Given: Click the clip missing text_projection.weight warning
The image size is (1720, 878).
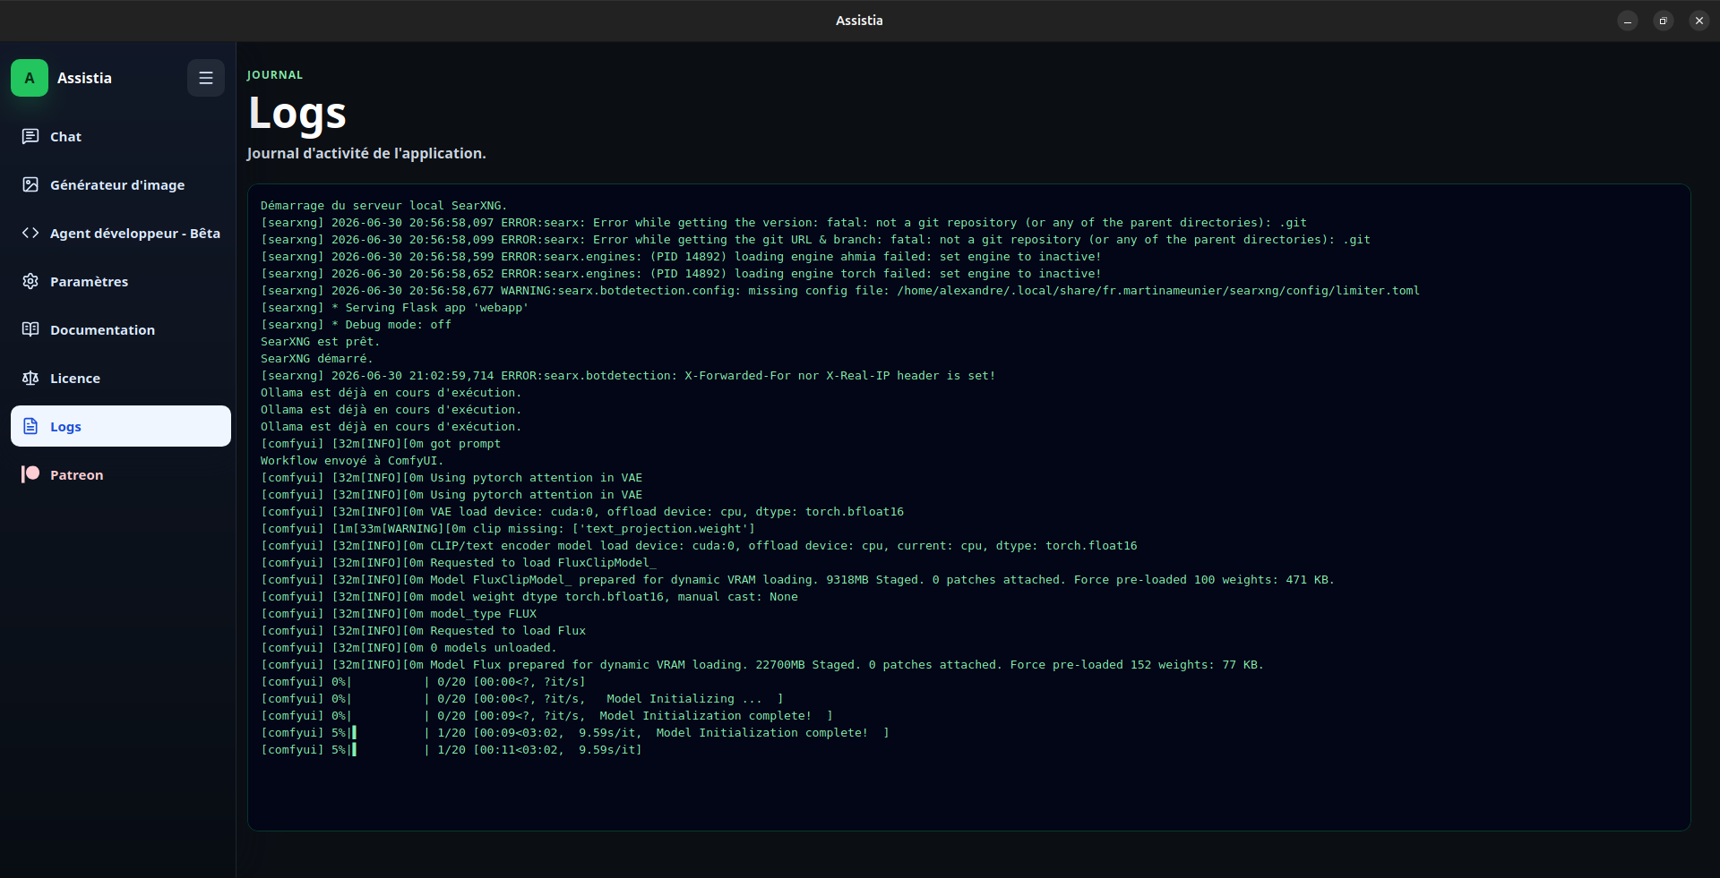Looking at the screenshot, I should coord(508,529).
